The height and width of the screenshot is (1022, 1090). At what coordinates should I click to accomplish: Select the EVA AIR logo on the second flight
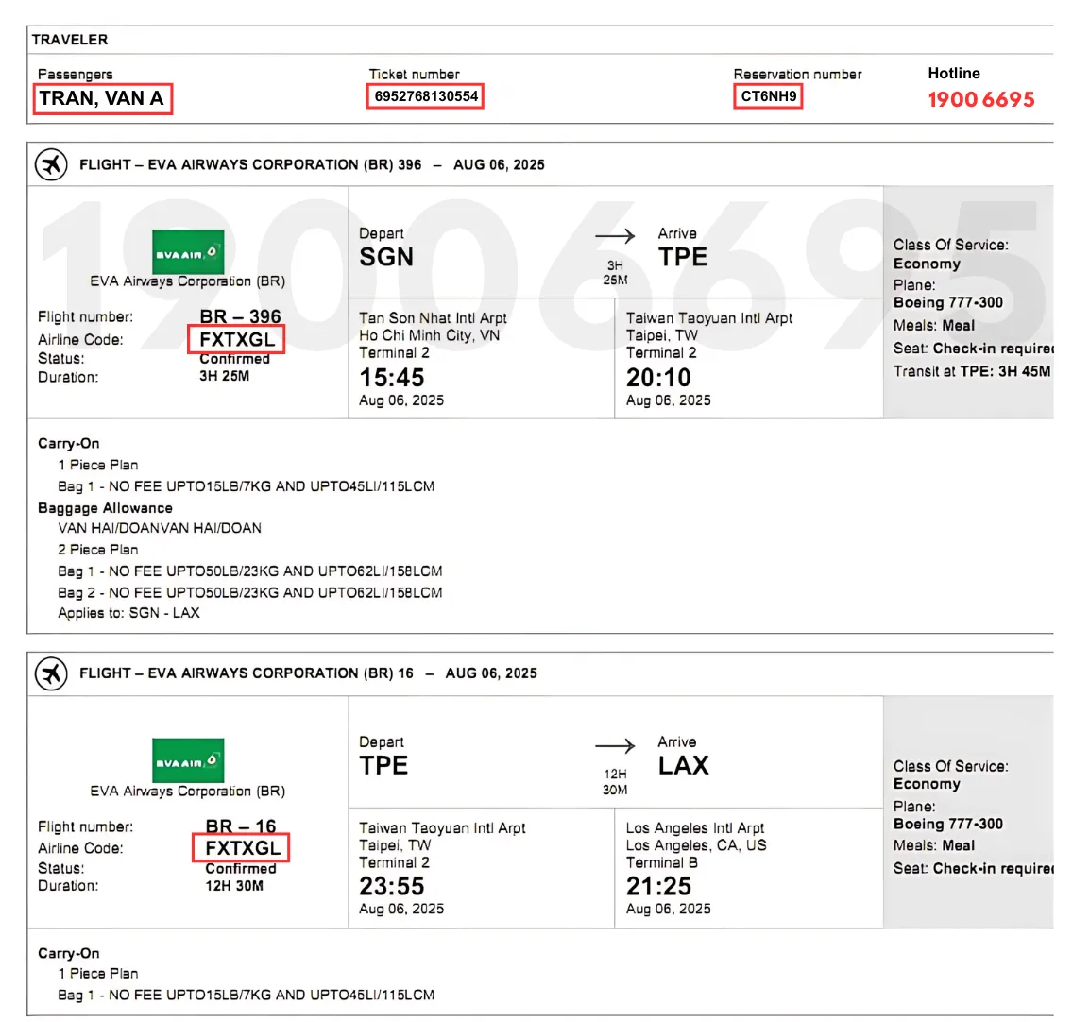[188, 762]
